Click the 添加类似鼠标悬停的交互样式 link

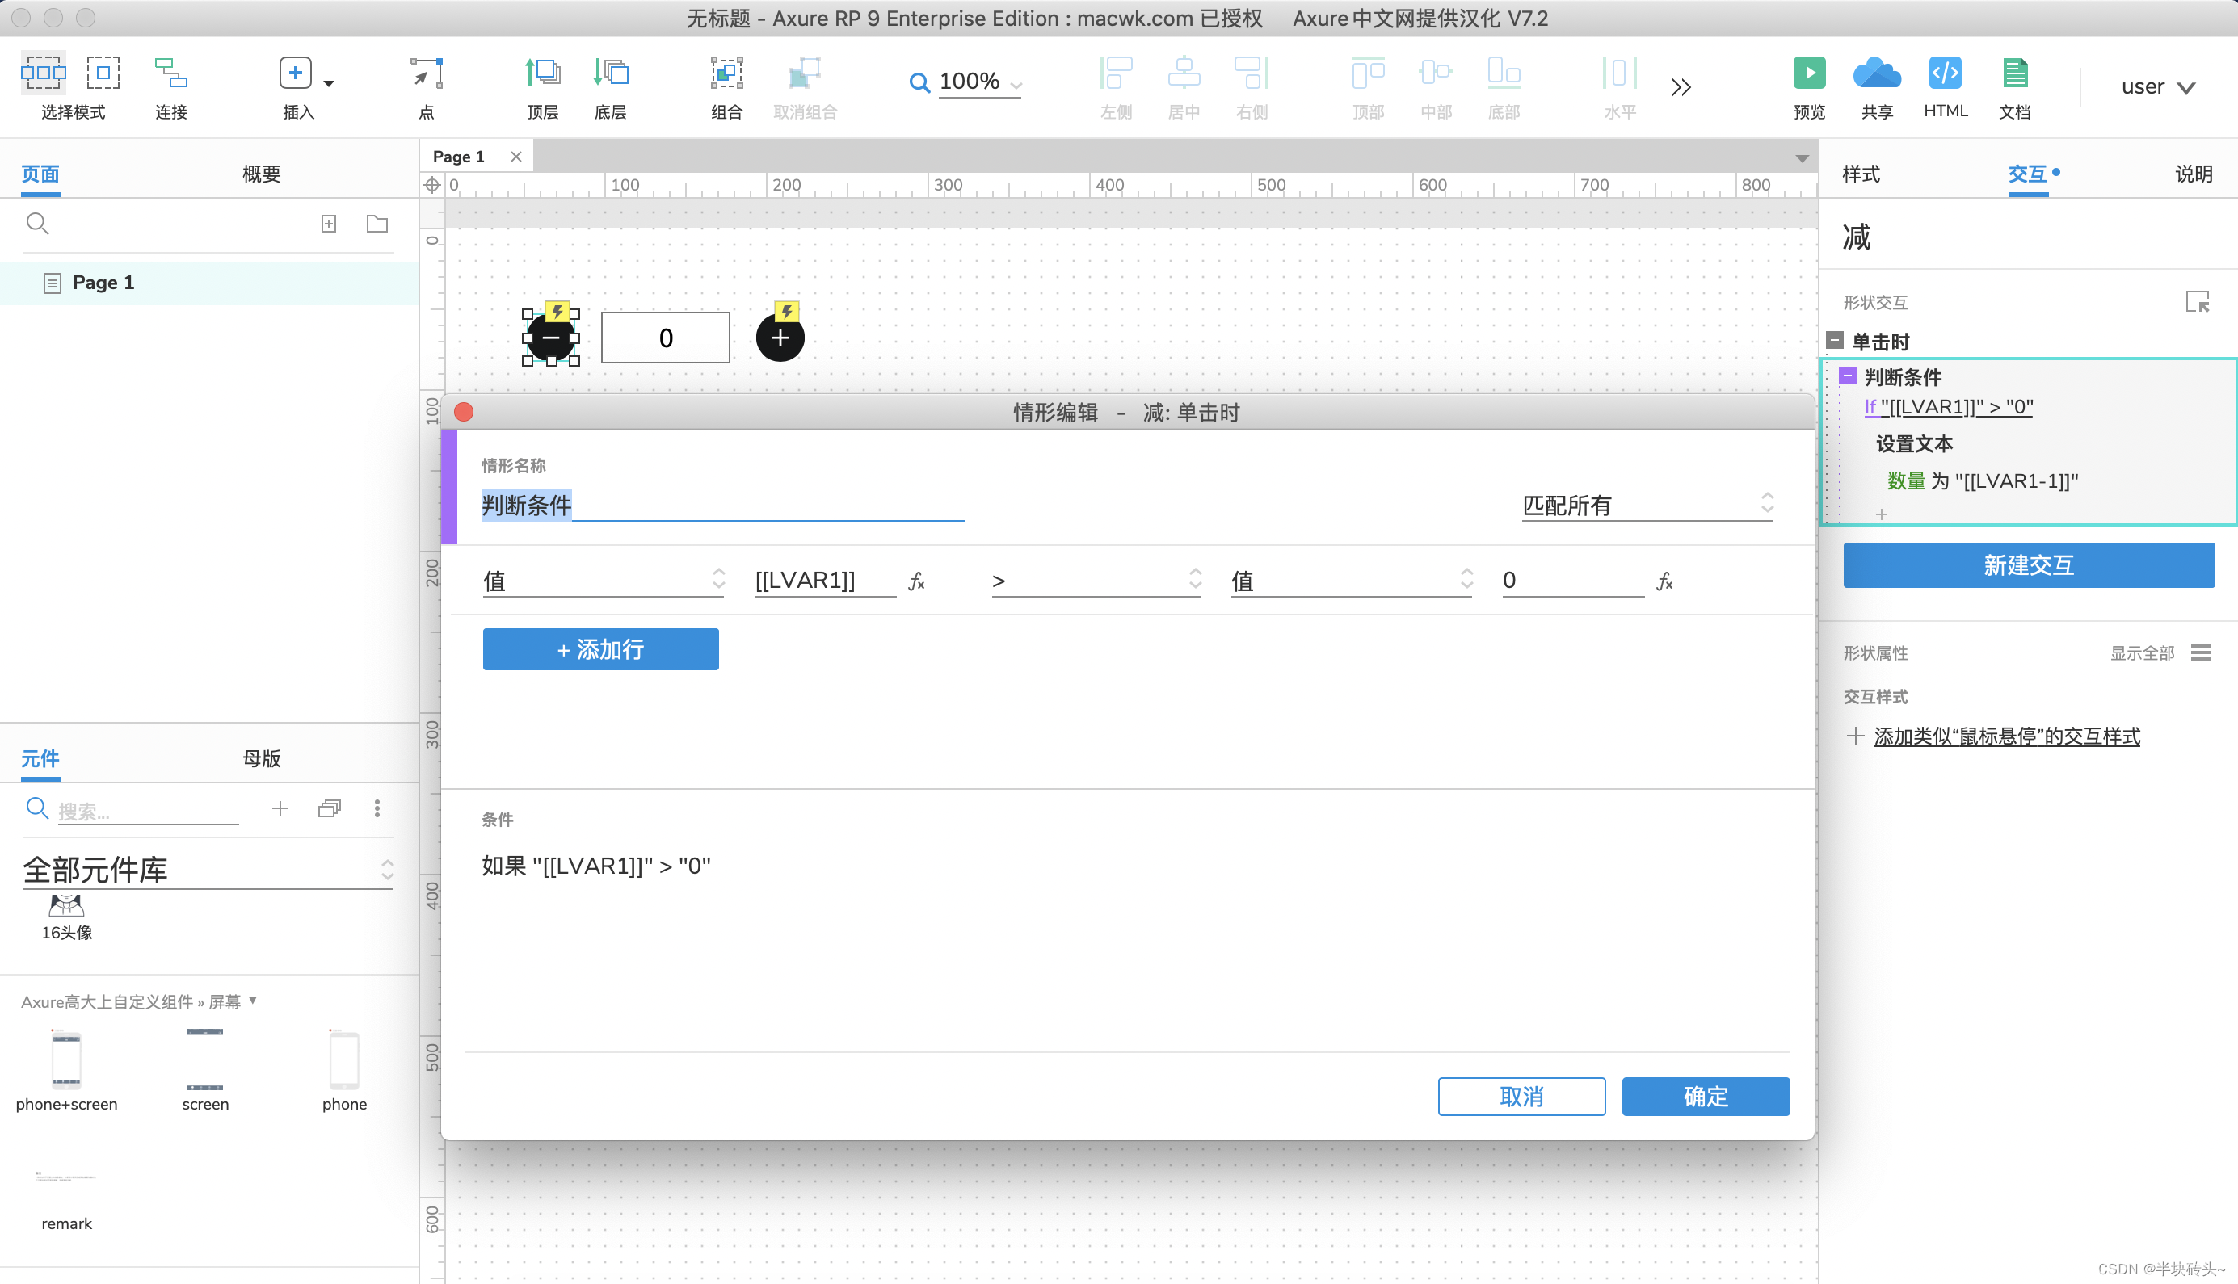(x=2006, y=736)
